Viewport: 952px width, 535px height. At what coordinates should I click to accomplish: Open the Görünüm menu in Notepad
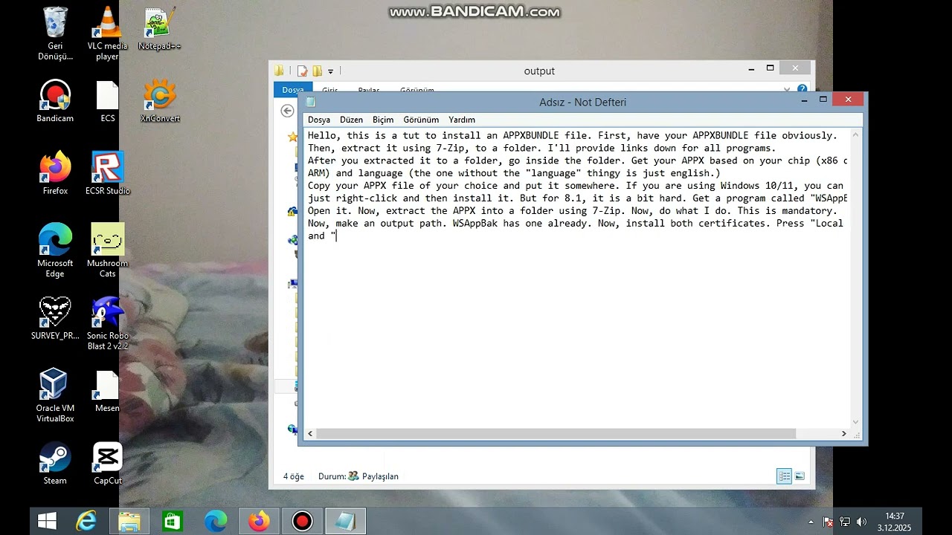click(x=421, y=120)
